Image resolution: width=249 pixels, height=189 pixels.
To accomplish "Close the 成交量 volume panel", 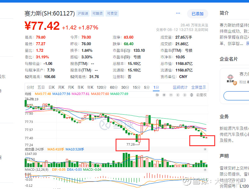I will (205, 149).
